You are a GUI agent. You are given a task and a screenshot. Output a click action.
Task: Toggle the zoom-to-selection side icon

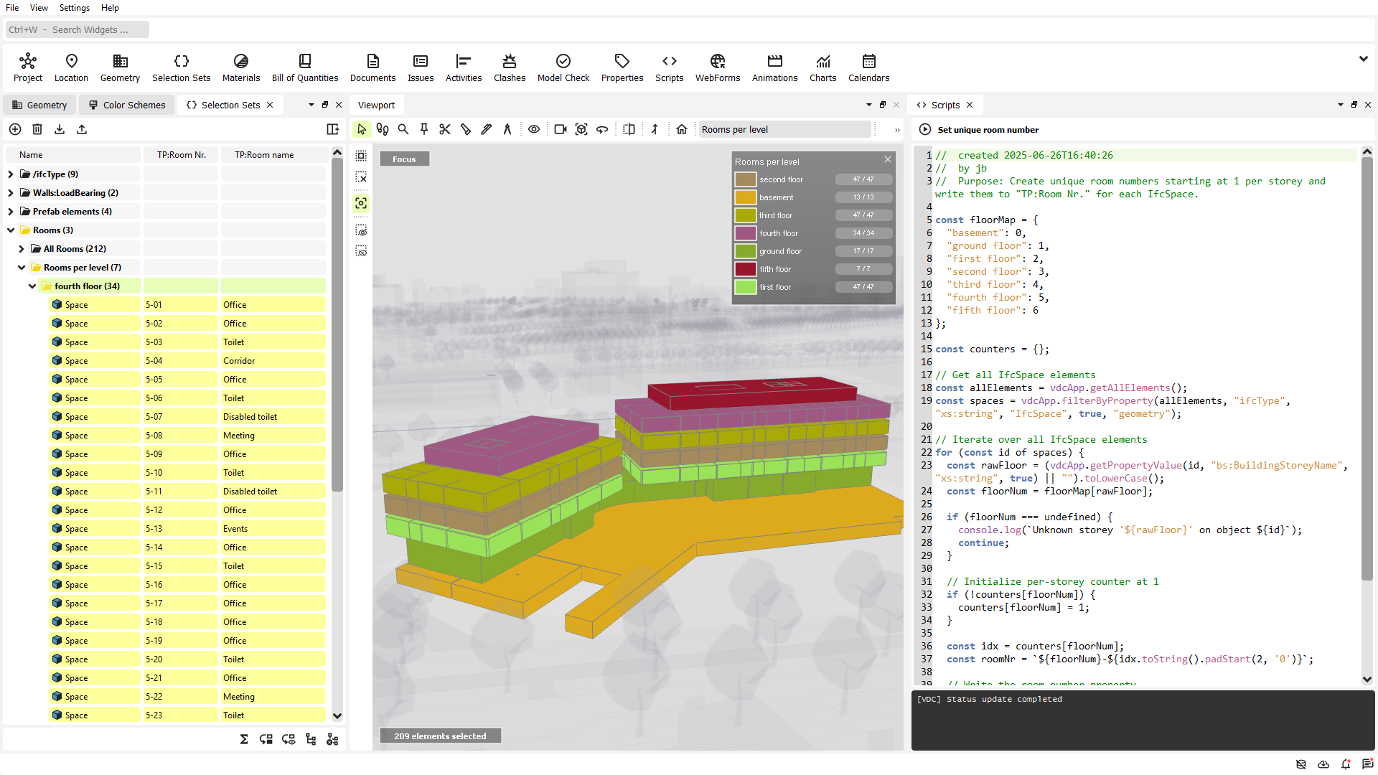tap(361, 204)
